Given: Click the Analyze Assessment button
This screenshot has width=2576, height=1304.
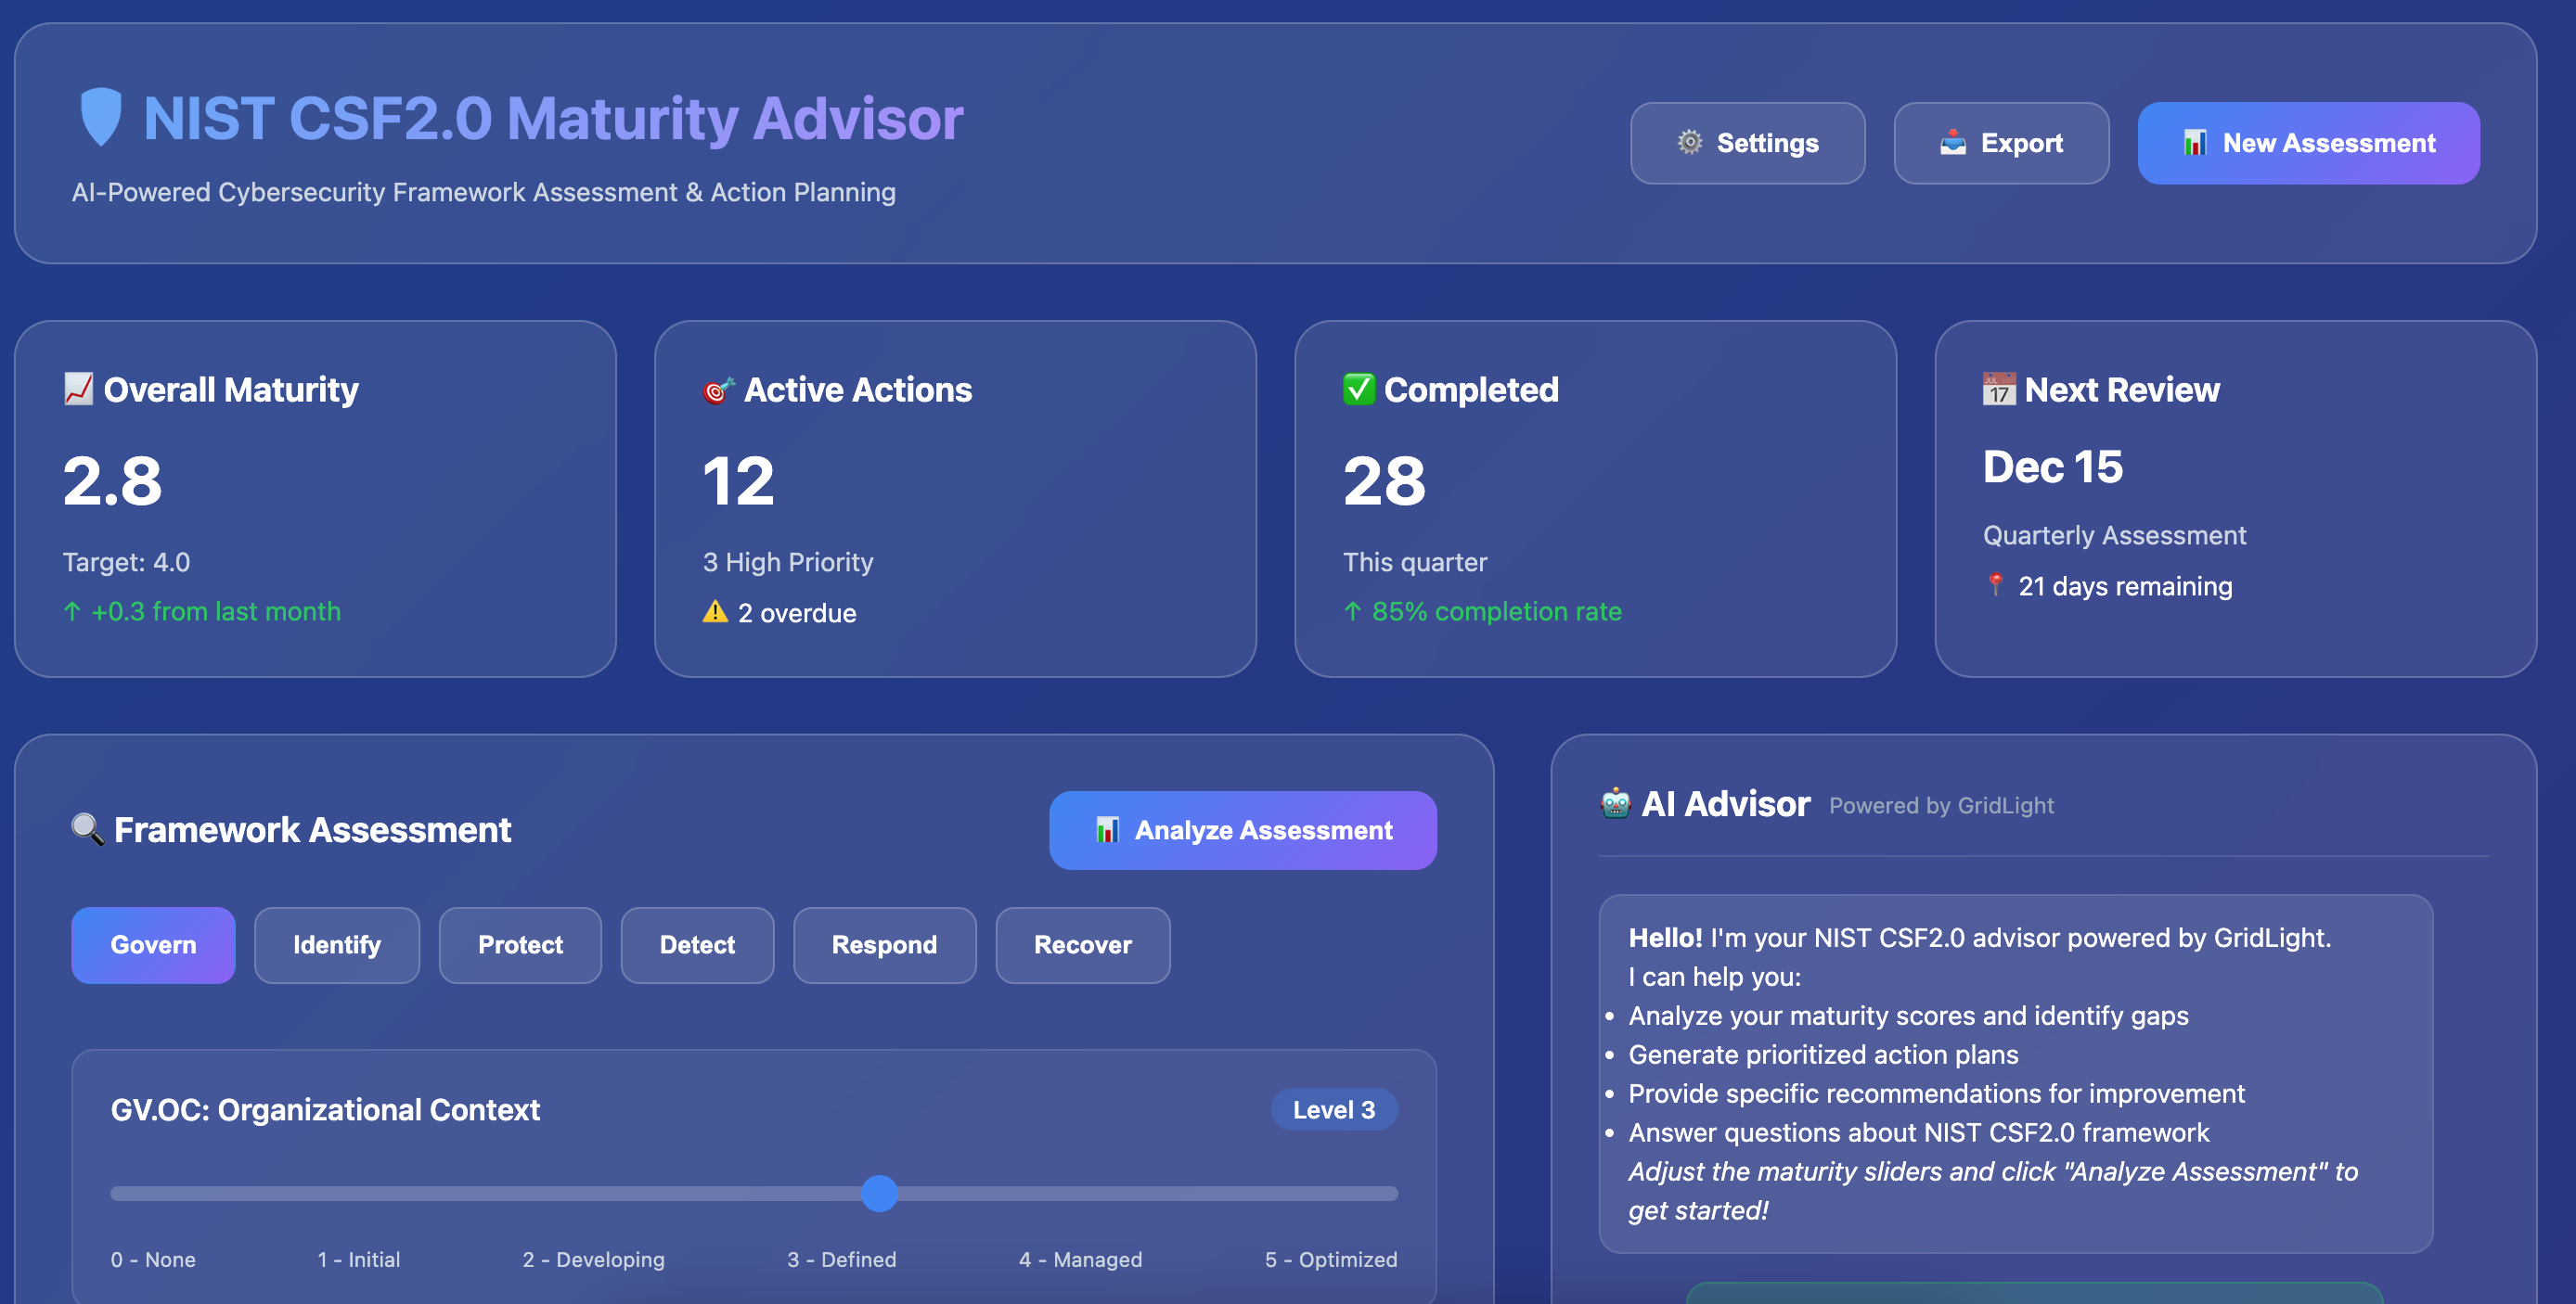Looking at the screenshot, I should click(x=1242, y=829).
